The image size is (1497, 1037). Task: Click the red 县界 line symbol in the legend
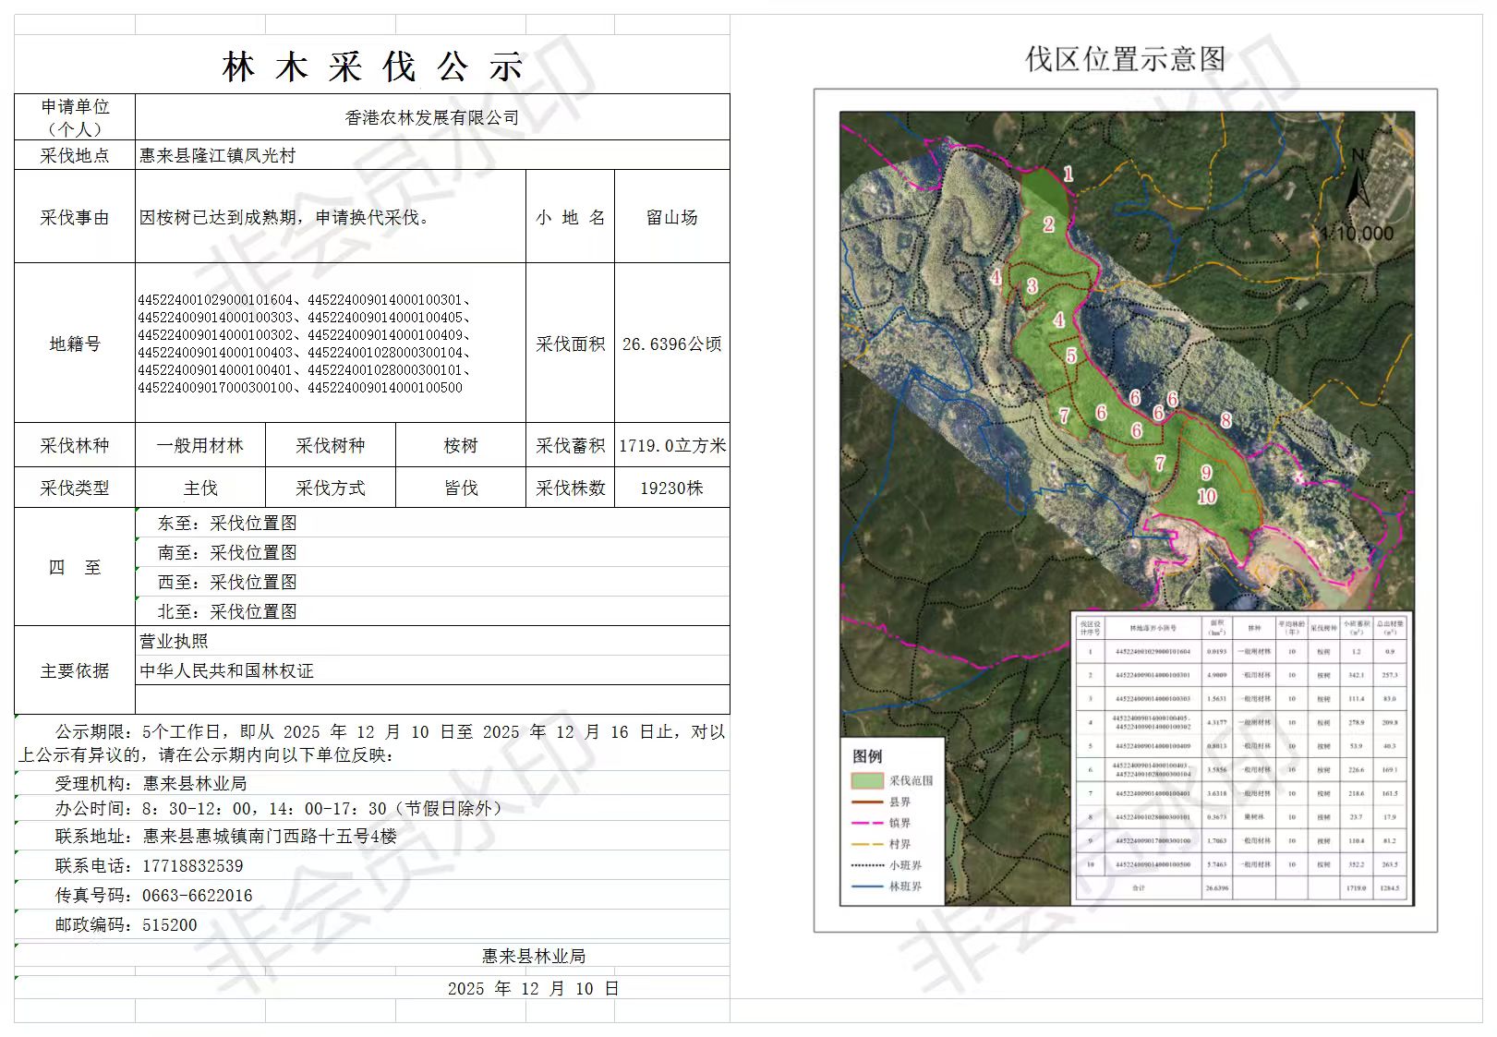866,802
